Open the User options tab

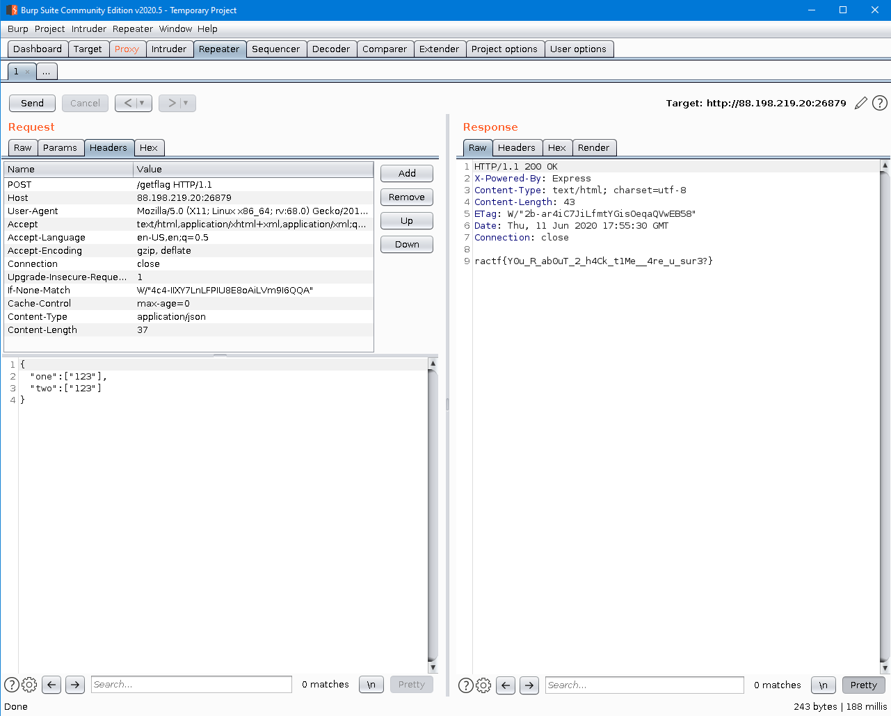pyautogui.click(x=578, y=49)
